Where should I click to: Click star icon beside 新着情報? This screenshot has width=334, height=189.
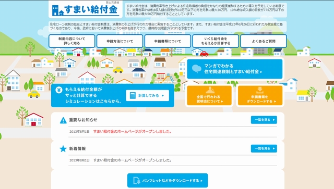63,149
